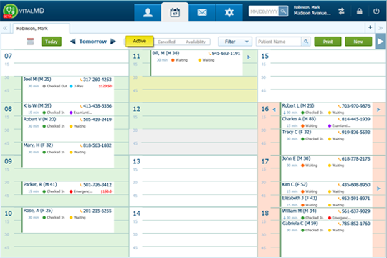Open William M appointment
Viewport: 387px width, 258px height.
pos(326,214)
